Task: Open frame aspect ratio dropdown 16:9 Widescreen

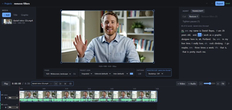Action: coord(58,74)
